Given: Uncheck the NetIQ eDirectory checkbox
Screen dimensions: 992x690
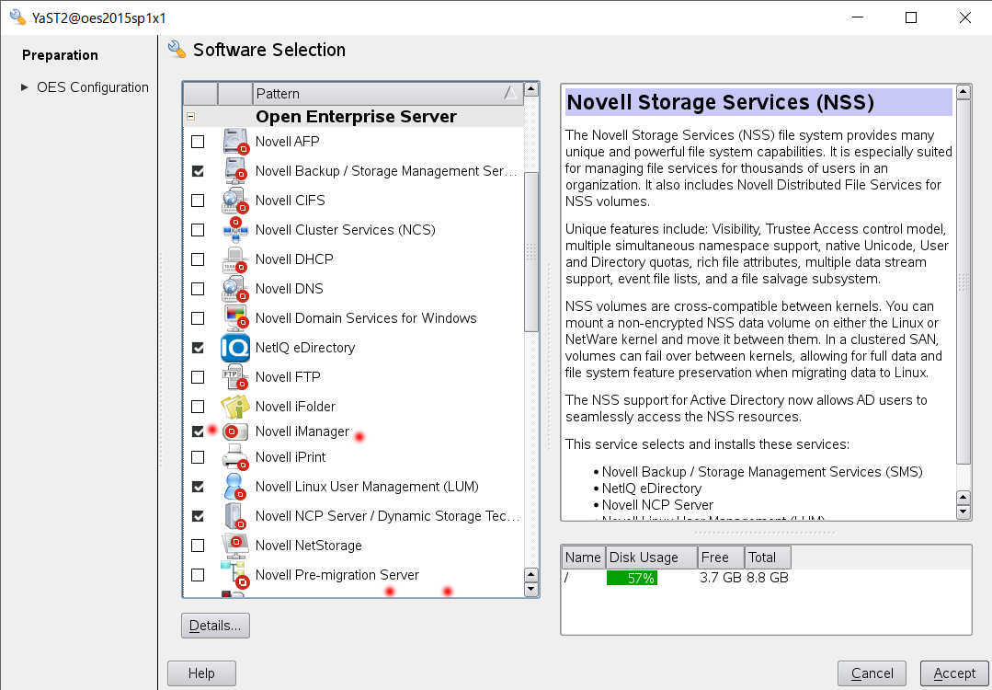Looking at the screenshot, I should click(198, 348).
